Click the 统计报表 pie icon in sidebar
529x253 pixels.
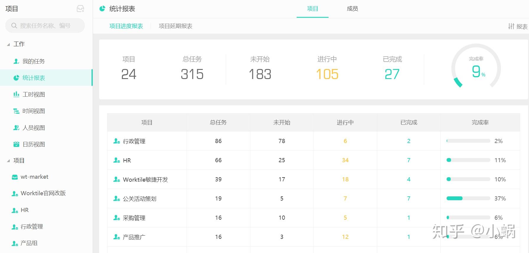click(x=16, y=78)
